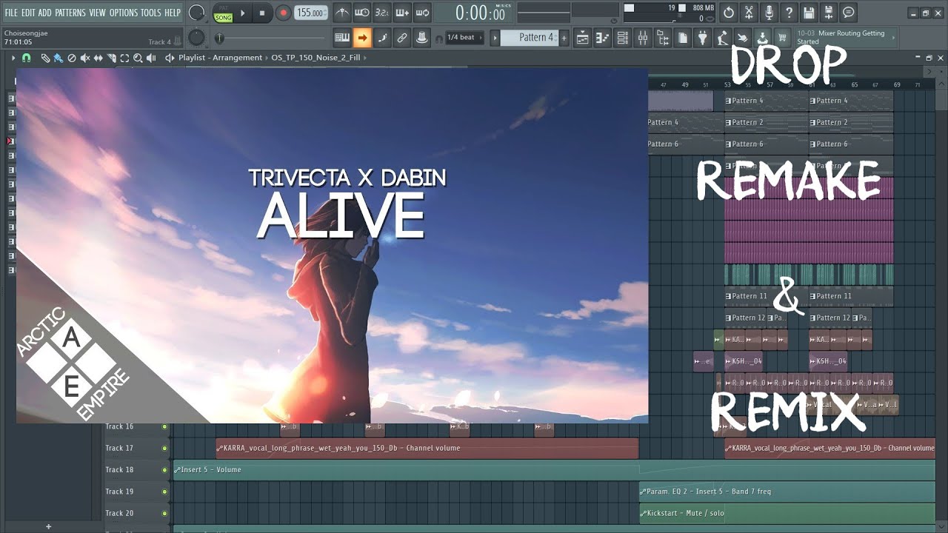Adjust the master volume knob
This screenshot has width=948, height=533.
pos(196,13)
